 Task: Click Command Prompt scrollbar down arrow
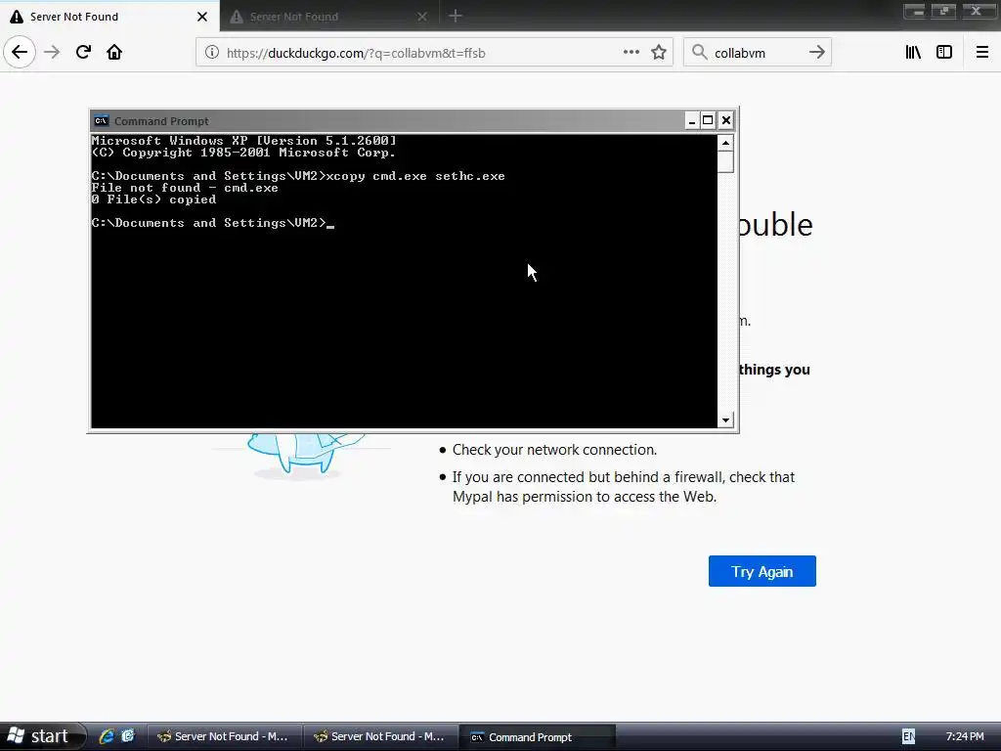pyautogui.click(x=725, y=420)
